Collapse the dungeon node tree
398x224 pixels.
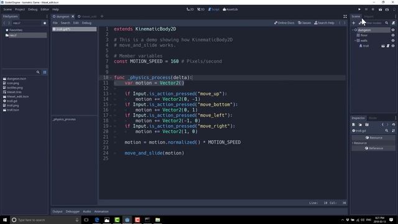[x=353, y=30]
